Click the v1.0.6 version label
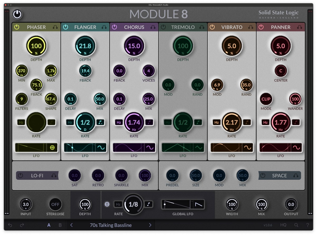Screen dimensions: 317x235 [267, 225]
